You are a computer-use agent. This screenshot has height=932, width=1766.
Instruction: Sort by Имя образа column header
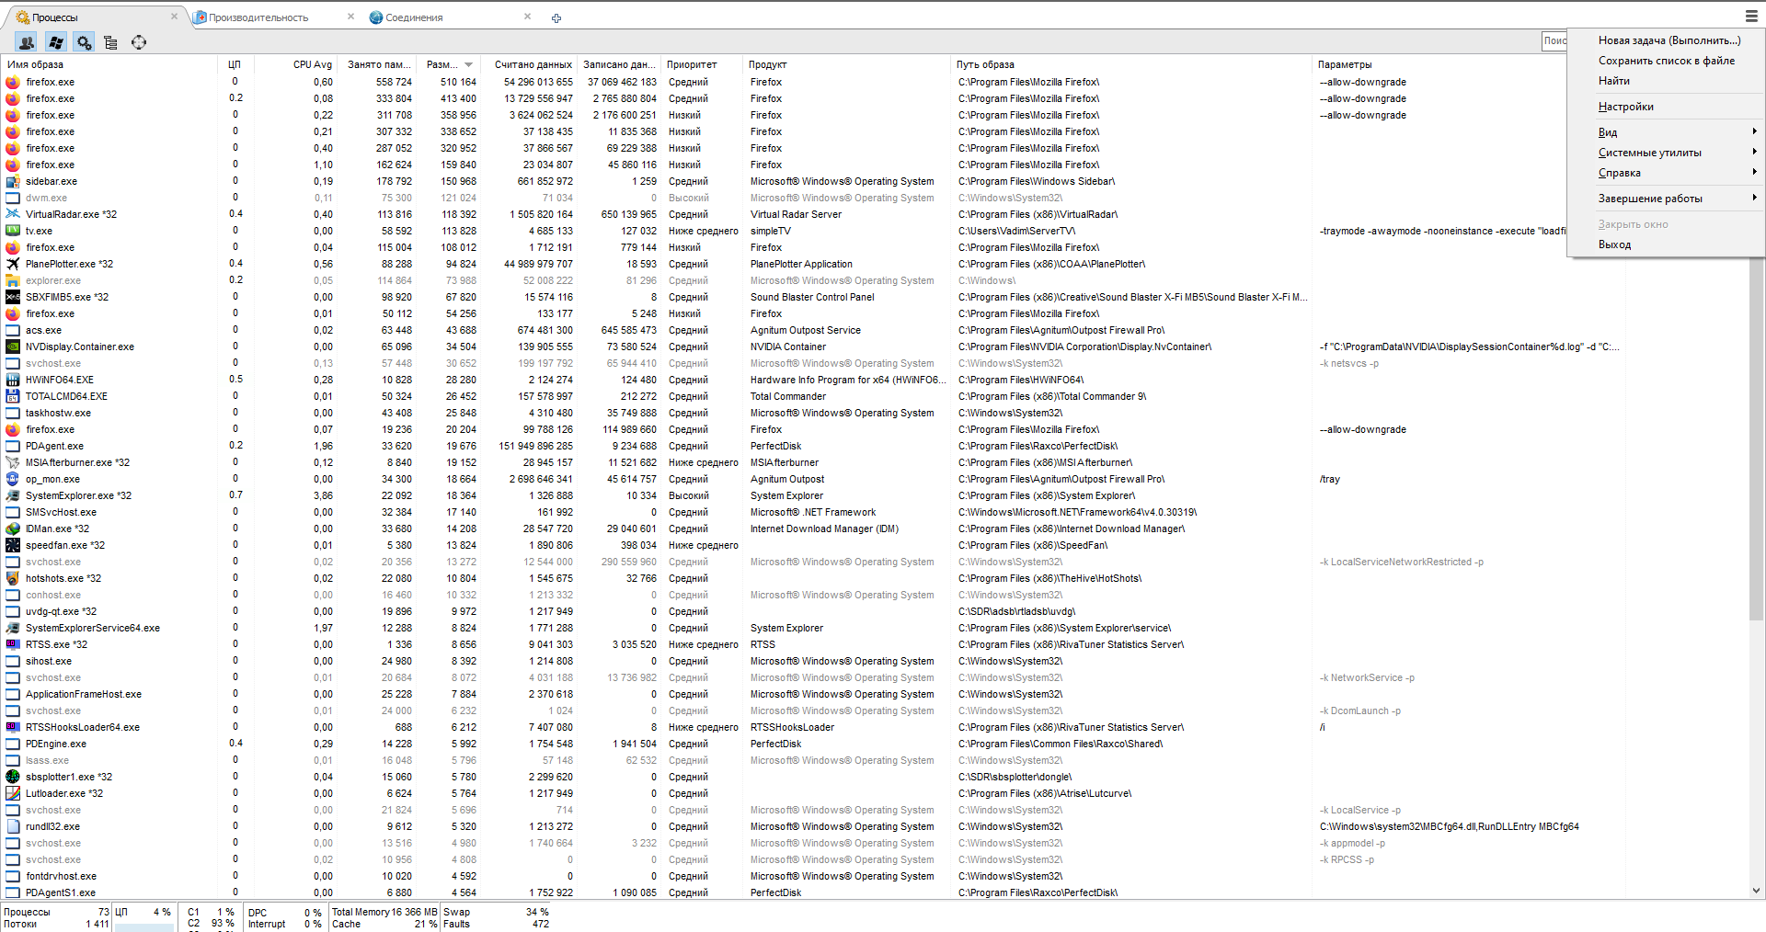point(109,64)
